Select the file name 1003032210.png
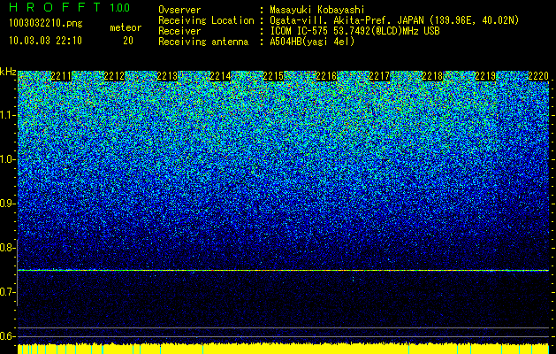This screenshot has height=354, width=556. 46,23
